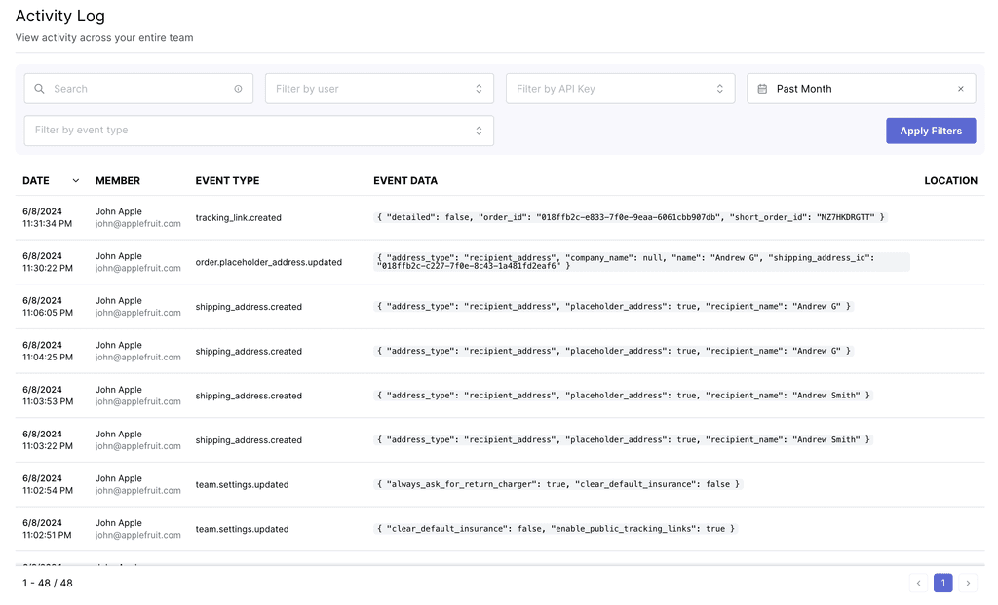The width and height of the screenshot is (998, 605).
Task: Click the DATE column header
Action: (36, 180)
